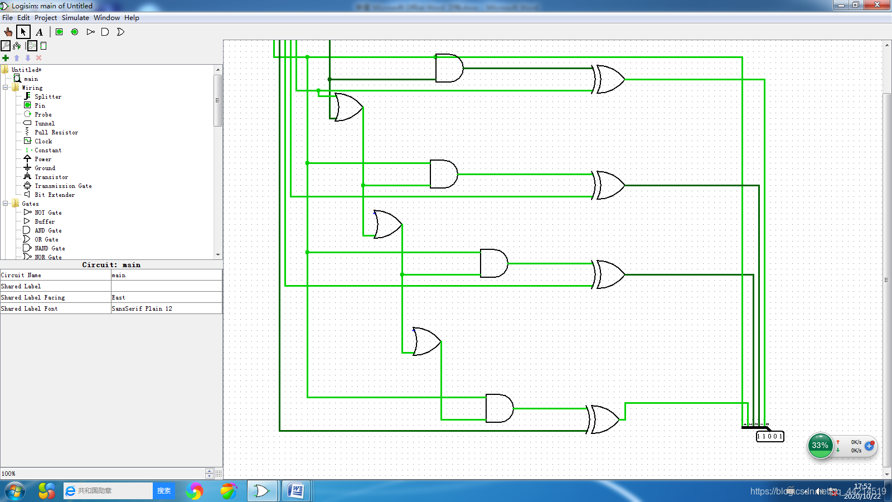
Task: Move the circuit up with the arrow icon
Action: tap(17, 58)
